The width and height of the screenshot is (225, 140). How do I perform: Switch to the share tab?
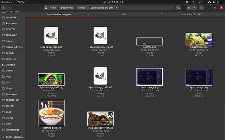[x=125, y=14]
